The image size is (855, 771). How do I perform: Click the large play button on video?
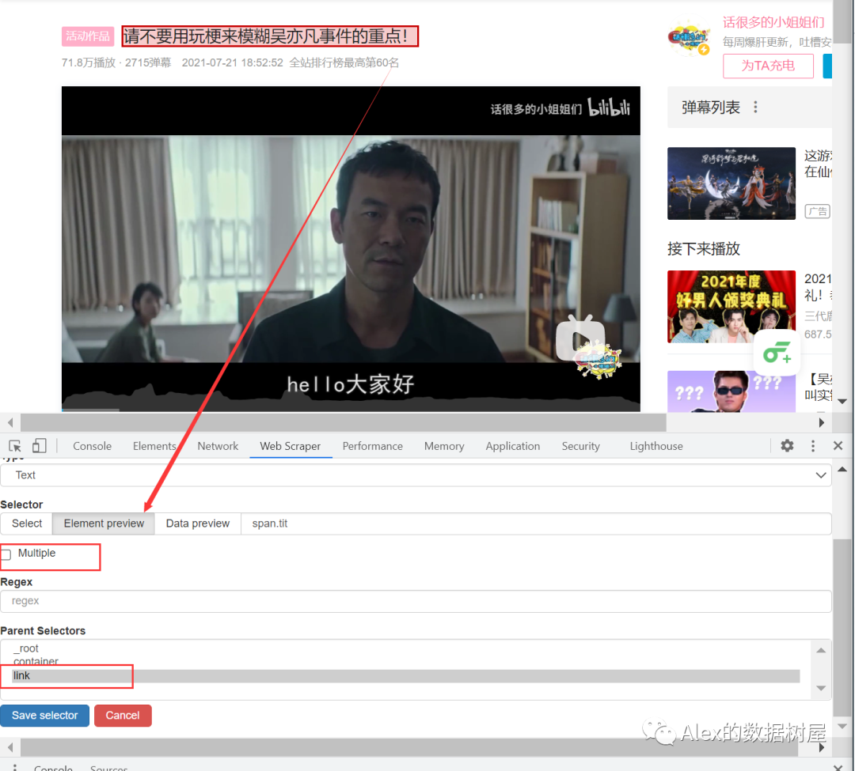click(580, 340)
